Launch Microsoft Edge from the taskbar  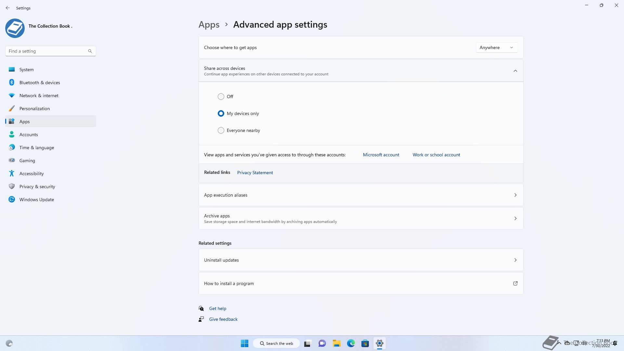click(351, 343)
